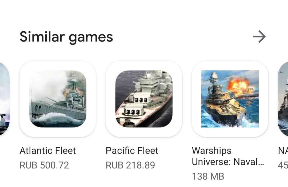Select the 138 MB size label
The height and width of the screenshot is (187, 288).
(208, 177)
